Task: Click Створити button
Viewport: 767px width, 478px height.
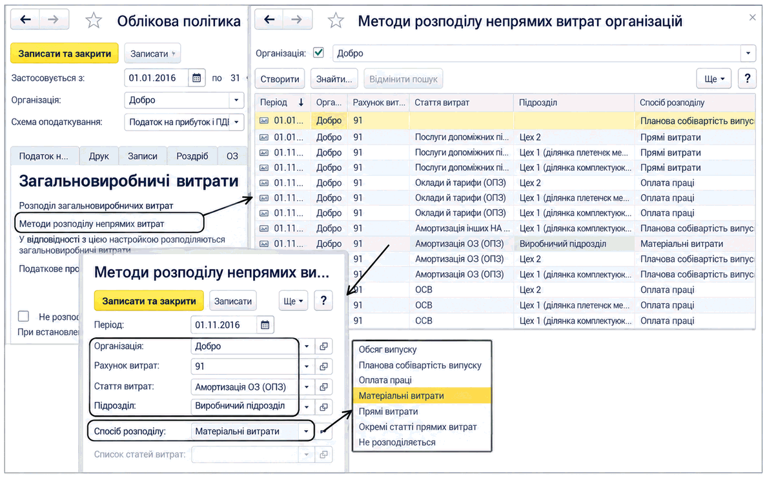Action: [280, 79]
